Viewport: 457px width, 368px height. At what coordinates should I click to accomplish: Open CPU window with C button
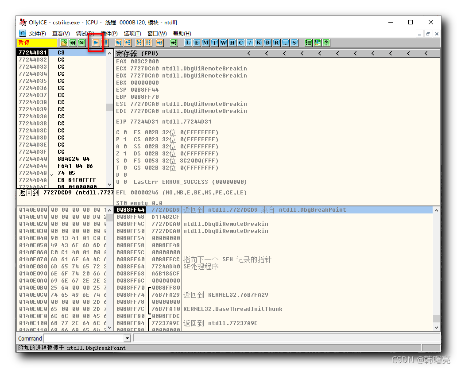[x=241, y=43]
